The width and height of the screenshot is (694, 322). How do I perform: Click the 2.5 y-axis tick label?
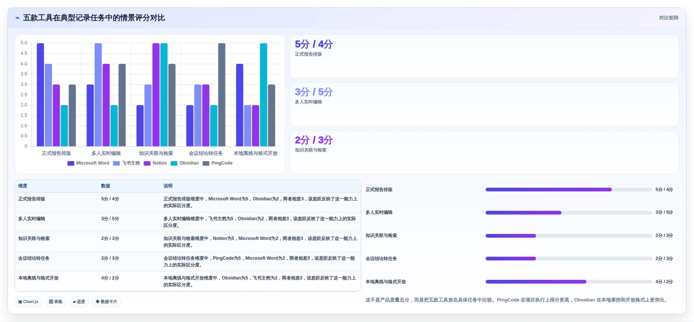tap(24, 95)
